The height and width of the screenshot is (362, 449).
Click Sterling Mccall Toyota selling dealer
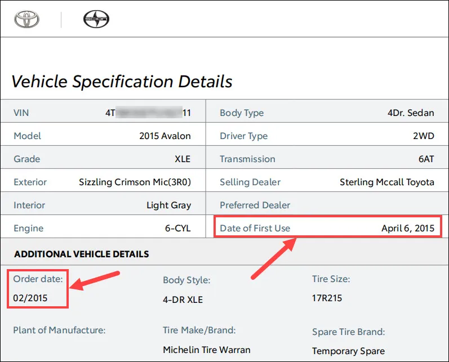[387, 182]
